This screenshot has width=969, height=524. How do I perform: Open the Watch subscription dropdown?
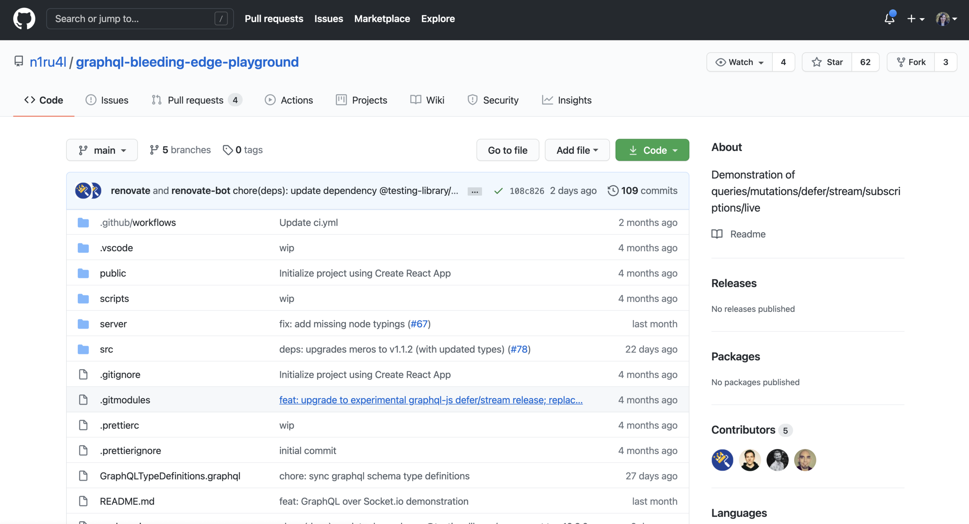[x=740, y=62]
